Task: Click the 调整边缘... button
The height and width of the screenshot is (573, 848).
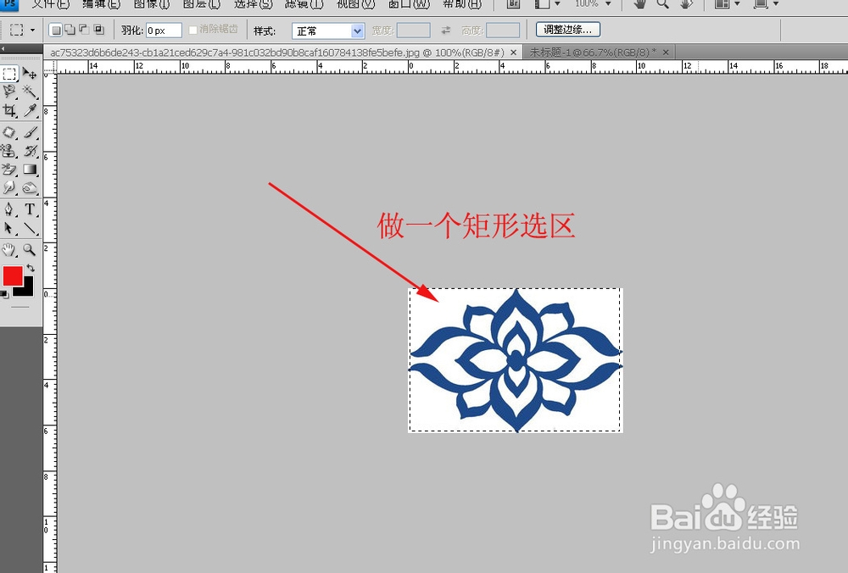Action: coord(568,30)
